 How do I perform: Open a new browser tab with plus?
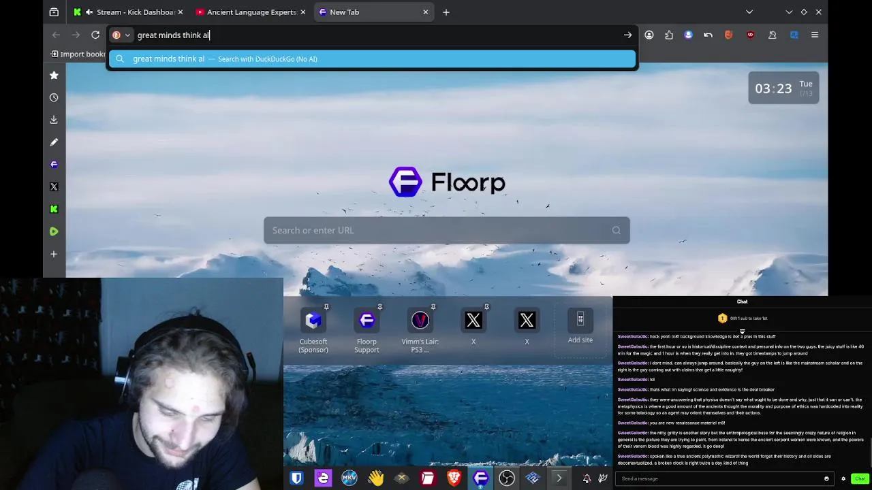click(x=446, y=12)
